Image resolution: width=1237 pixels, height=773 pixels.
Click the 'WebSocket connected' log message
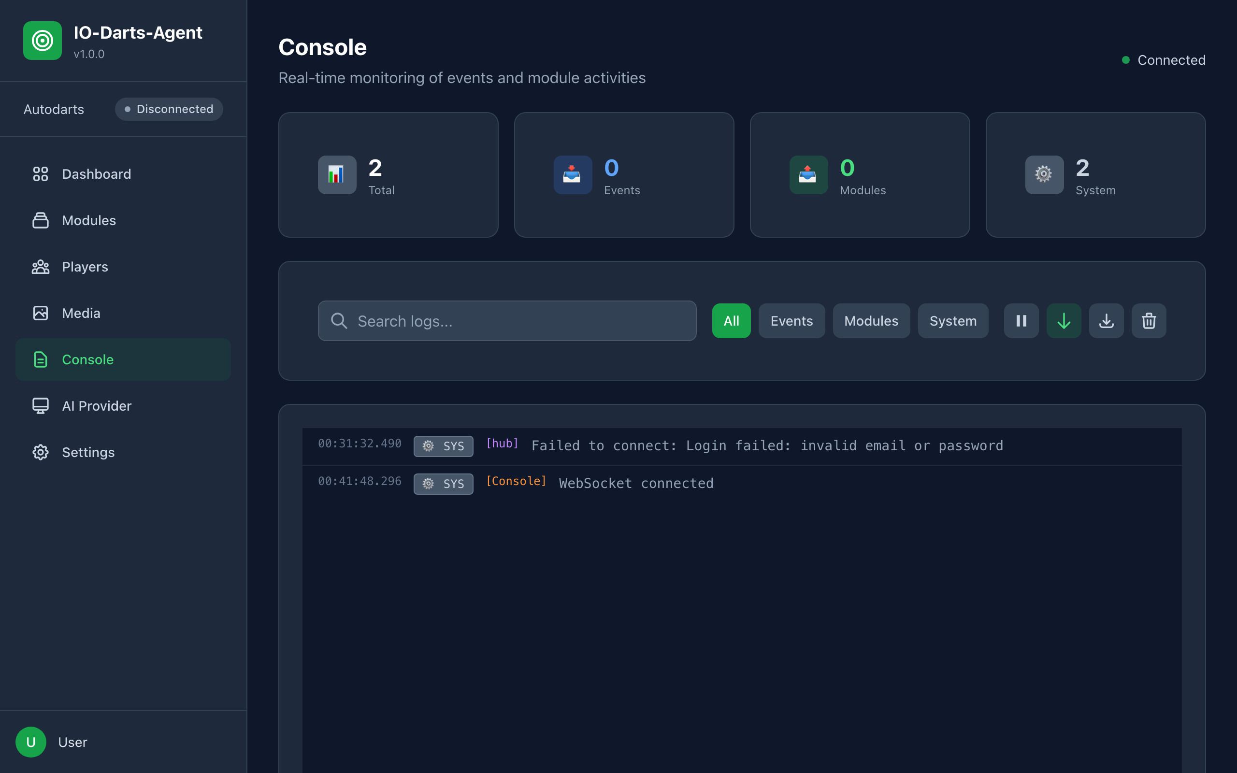pyautogui.click(x=636, y=483)
